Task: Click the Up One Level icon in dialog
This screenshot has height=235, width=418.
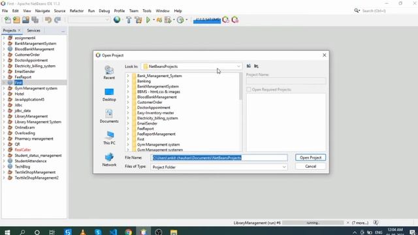Action: pos(249,66)
